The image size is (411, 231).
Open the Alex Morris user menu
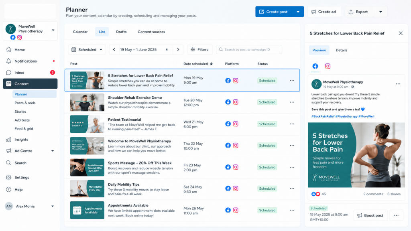click(30, 206)
